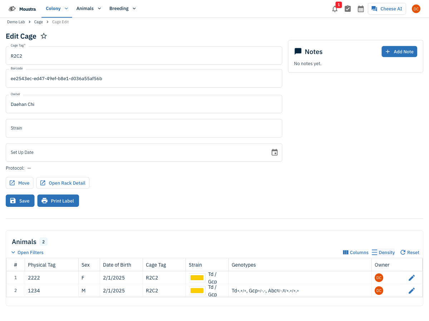
Task: Click yellow strain swatch in row 2222
Action: point(197,278)
